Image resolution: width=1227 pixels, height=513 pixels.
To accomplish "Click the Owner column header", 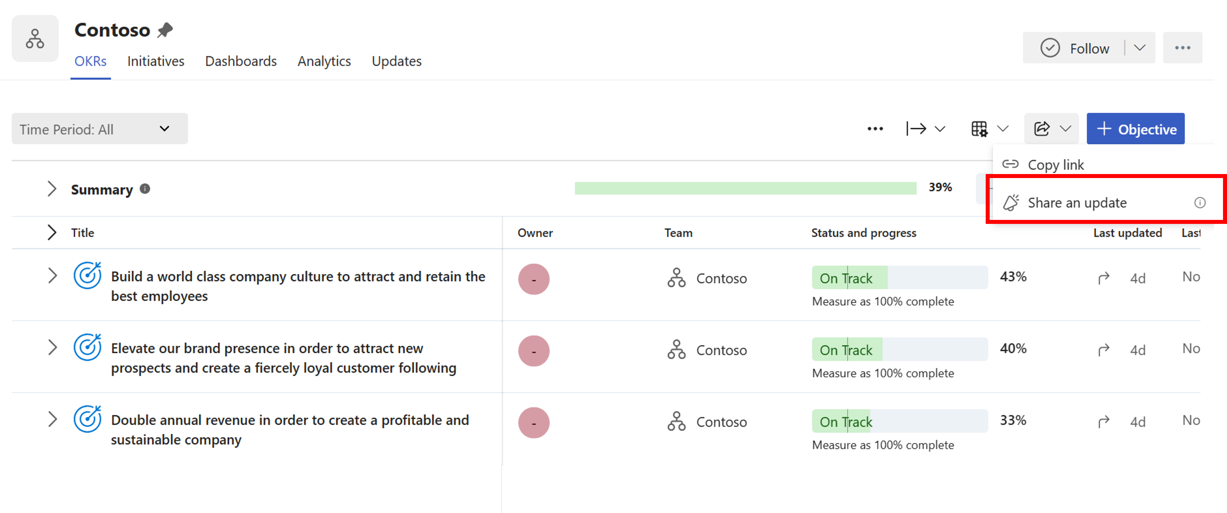I will [x=535, y=233].
